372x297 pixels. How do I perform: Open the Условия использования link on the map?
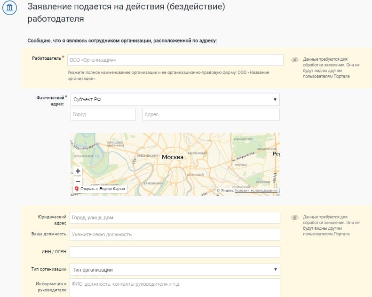click(256, 191)
